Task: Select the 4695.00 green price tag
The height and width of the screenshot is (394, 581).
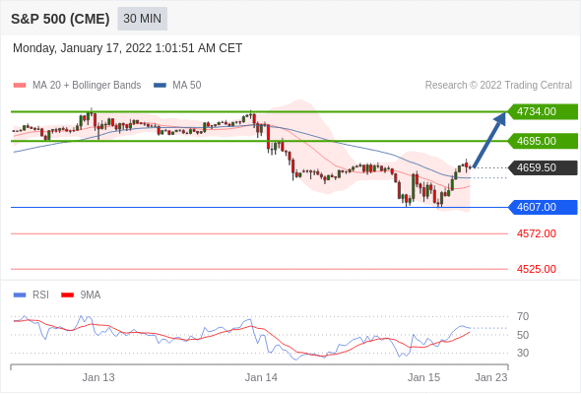Action: (x=543, y=141)
